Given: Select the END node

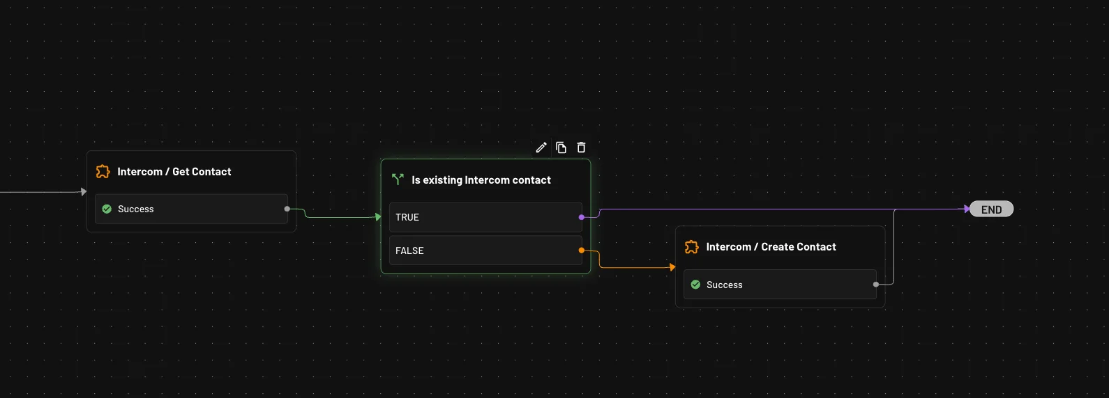Looking at the screenshot, I should 991,209.
